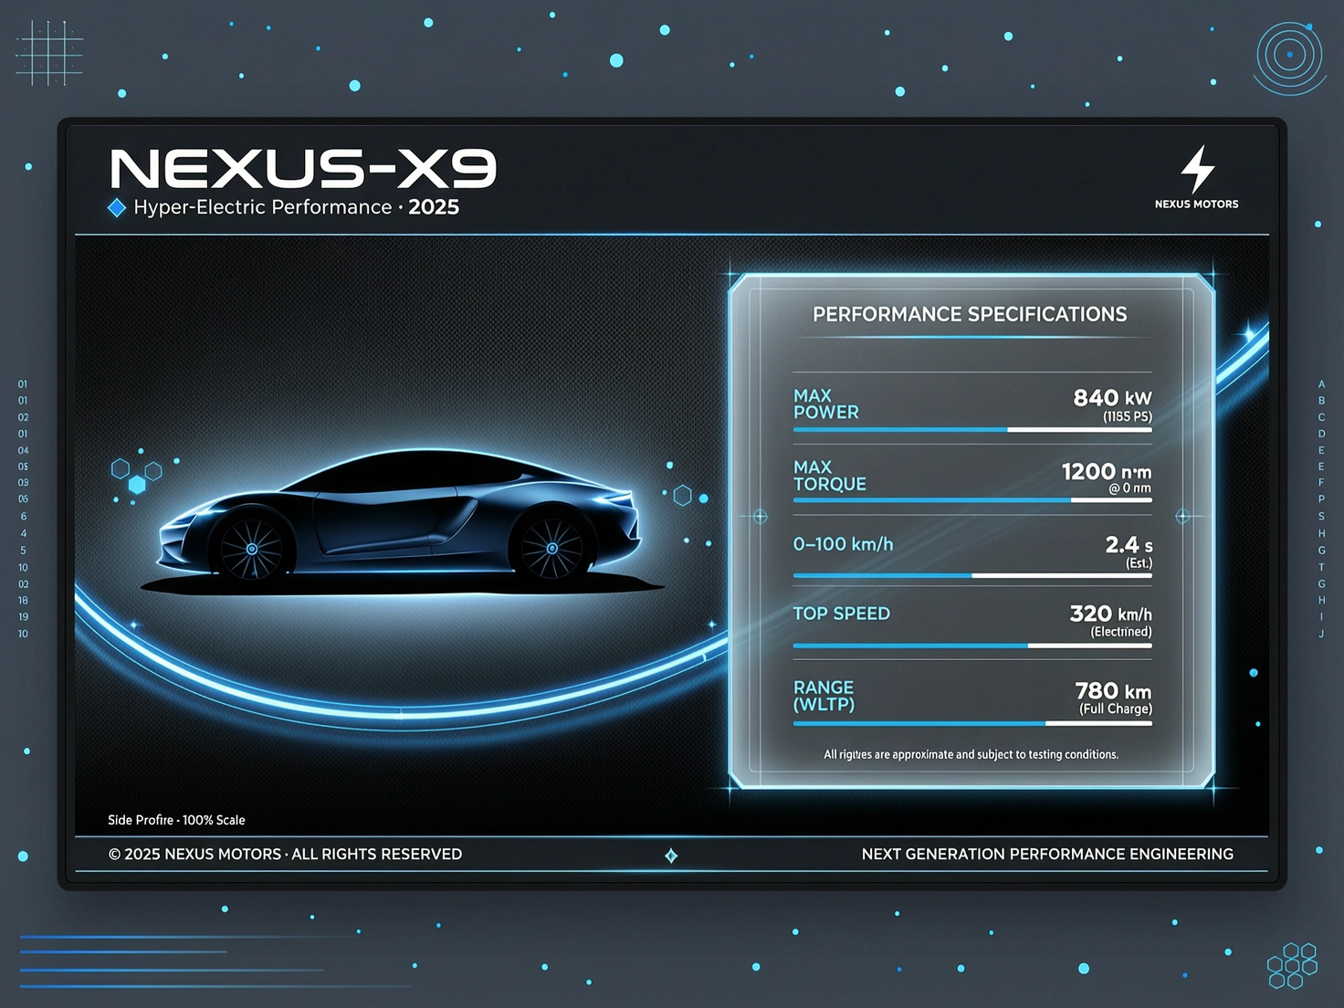
Task: Select the Range (WLTP) label
Action: [824, 696]
